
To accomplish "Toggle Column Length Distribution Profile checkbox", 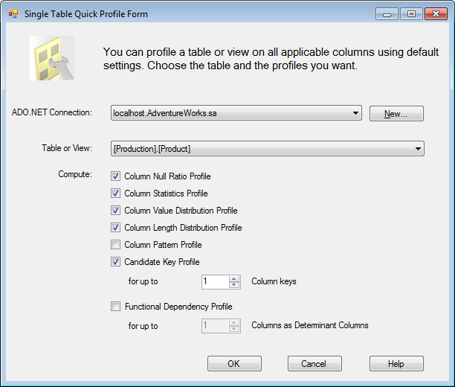I will click(x=115, y=228).
